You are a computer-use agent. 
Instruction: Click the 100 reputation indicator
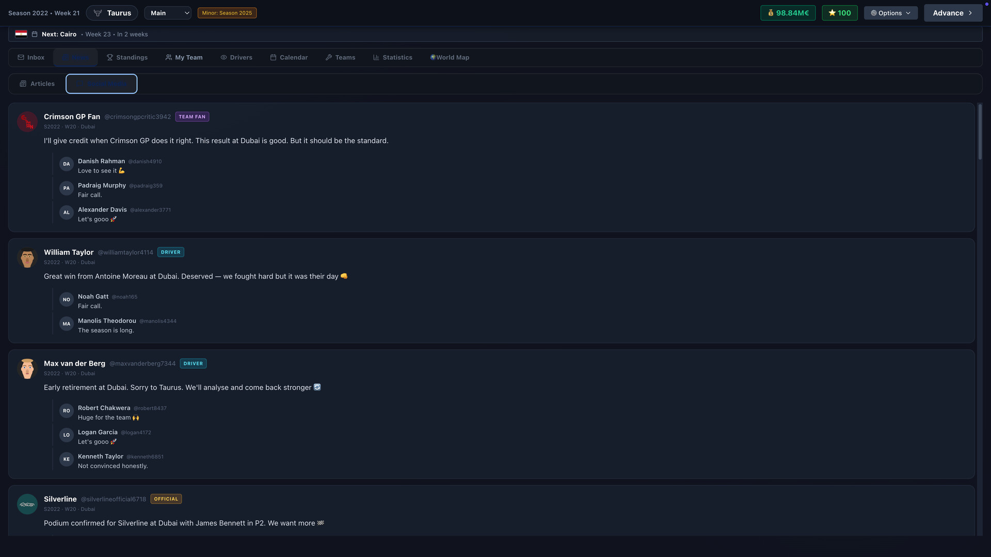(x=840, y=13)
